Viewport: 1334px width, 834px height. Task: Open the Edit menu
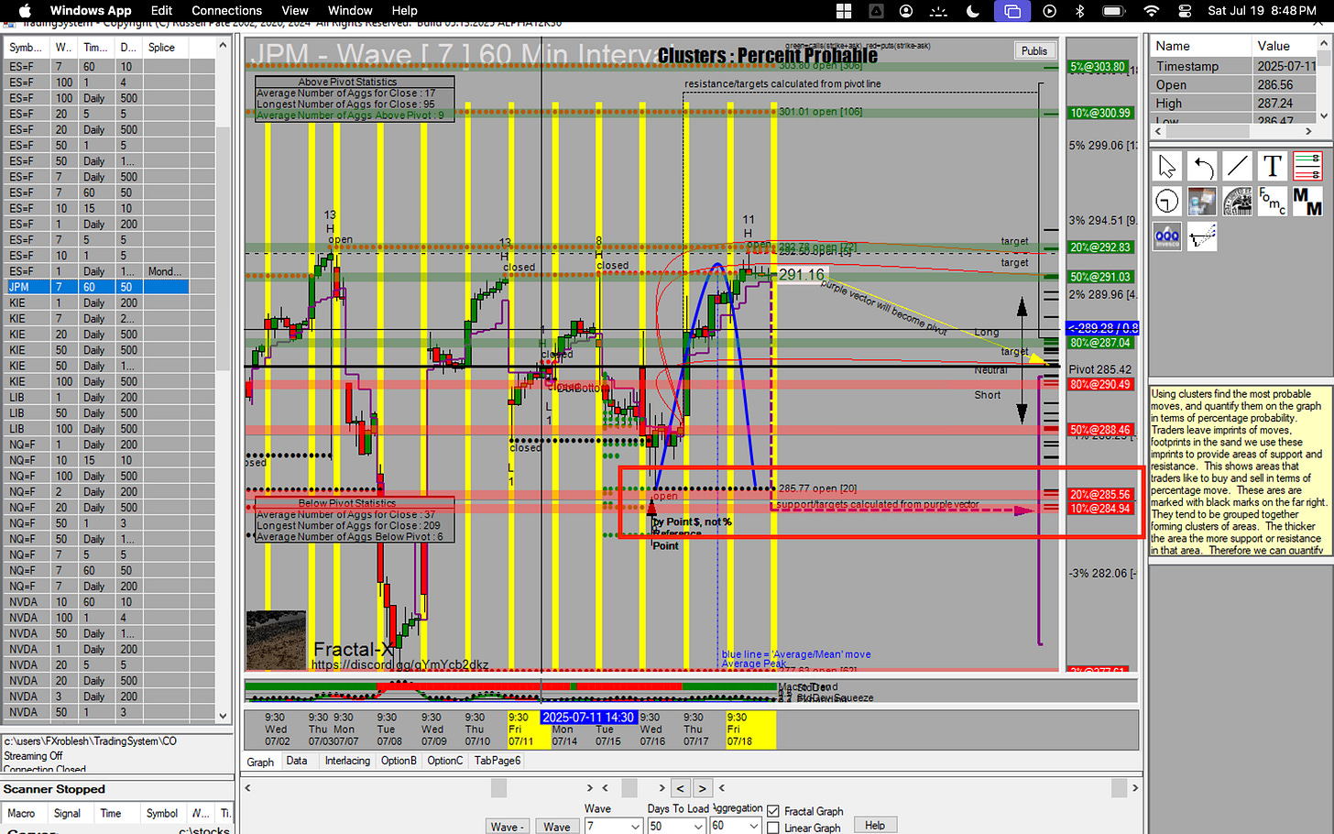[x=162, y=11]
